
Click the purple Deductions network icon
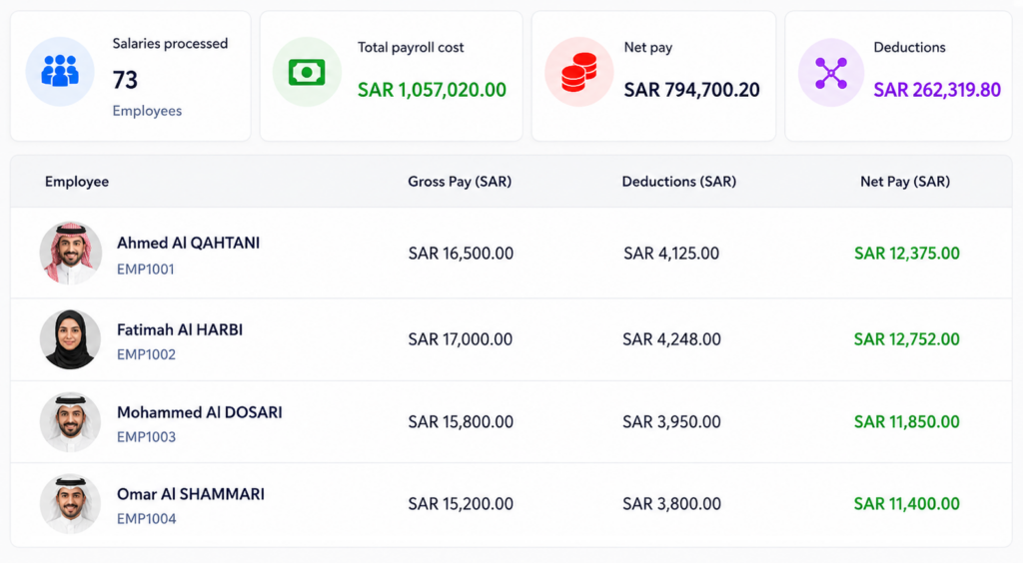click(x=831, y=72)
